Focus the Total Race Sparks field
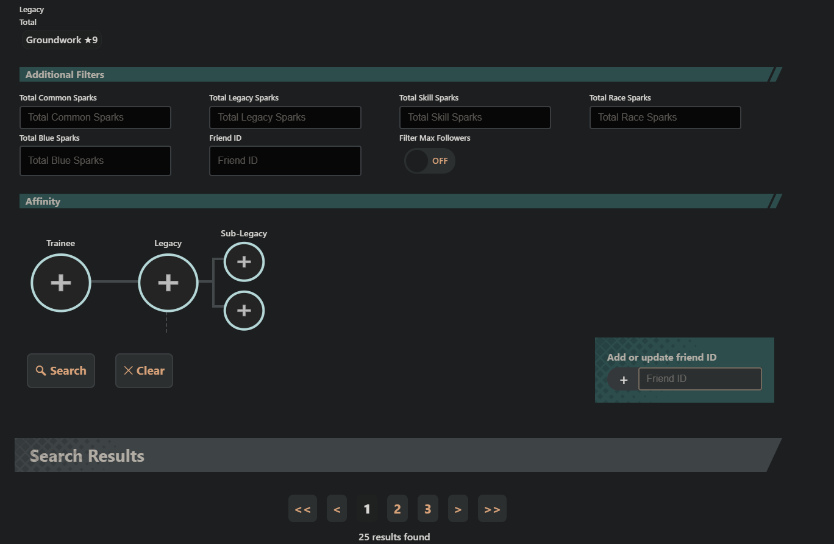The width and height of the screenshot is (834, 544). pyautogui.click(x=665, y=118)
